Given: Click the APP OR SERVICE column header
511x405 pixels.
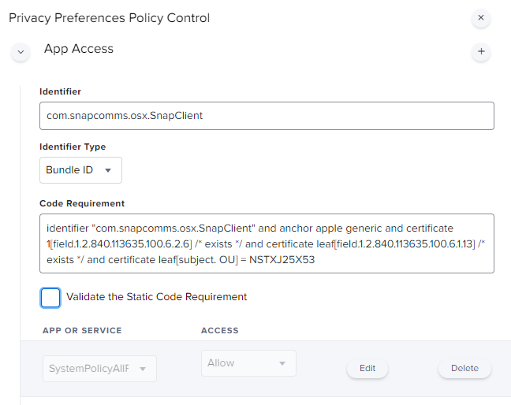Looking at the screenshot, I should click(82, 330).
